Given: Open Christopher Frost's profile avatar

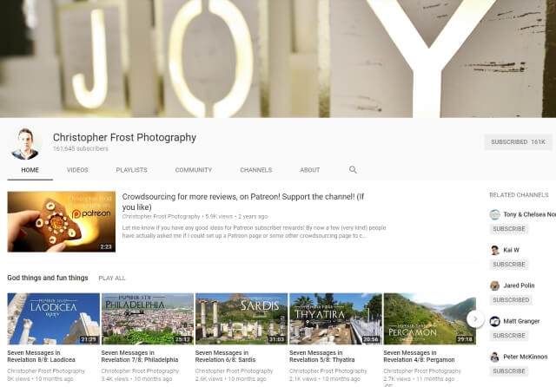Looking at the screenshot, I should [25, 144].
